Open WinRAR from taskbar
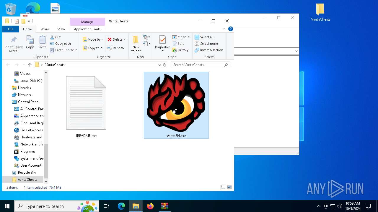The height and width of the screenshot is (212, 378). coord(164,206)
